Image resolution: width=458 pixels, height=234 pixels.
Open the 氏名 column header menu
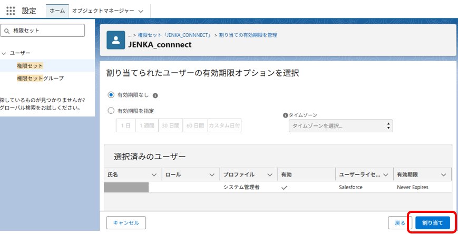click(154, 174)
